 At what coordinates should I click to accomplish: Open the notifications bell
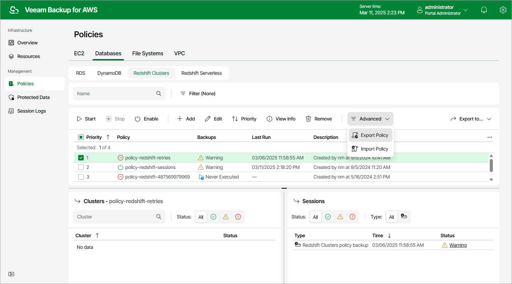coord(484,10)
